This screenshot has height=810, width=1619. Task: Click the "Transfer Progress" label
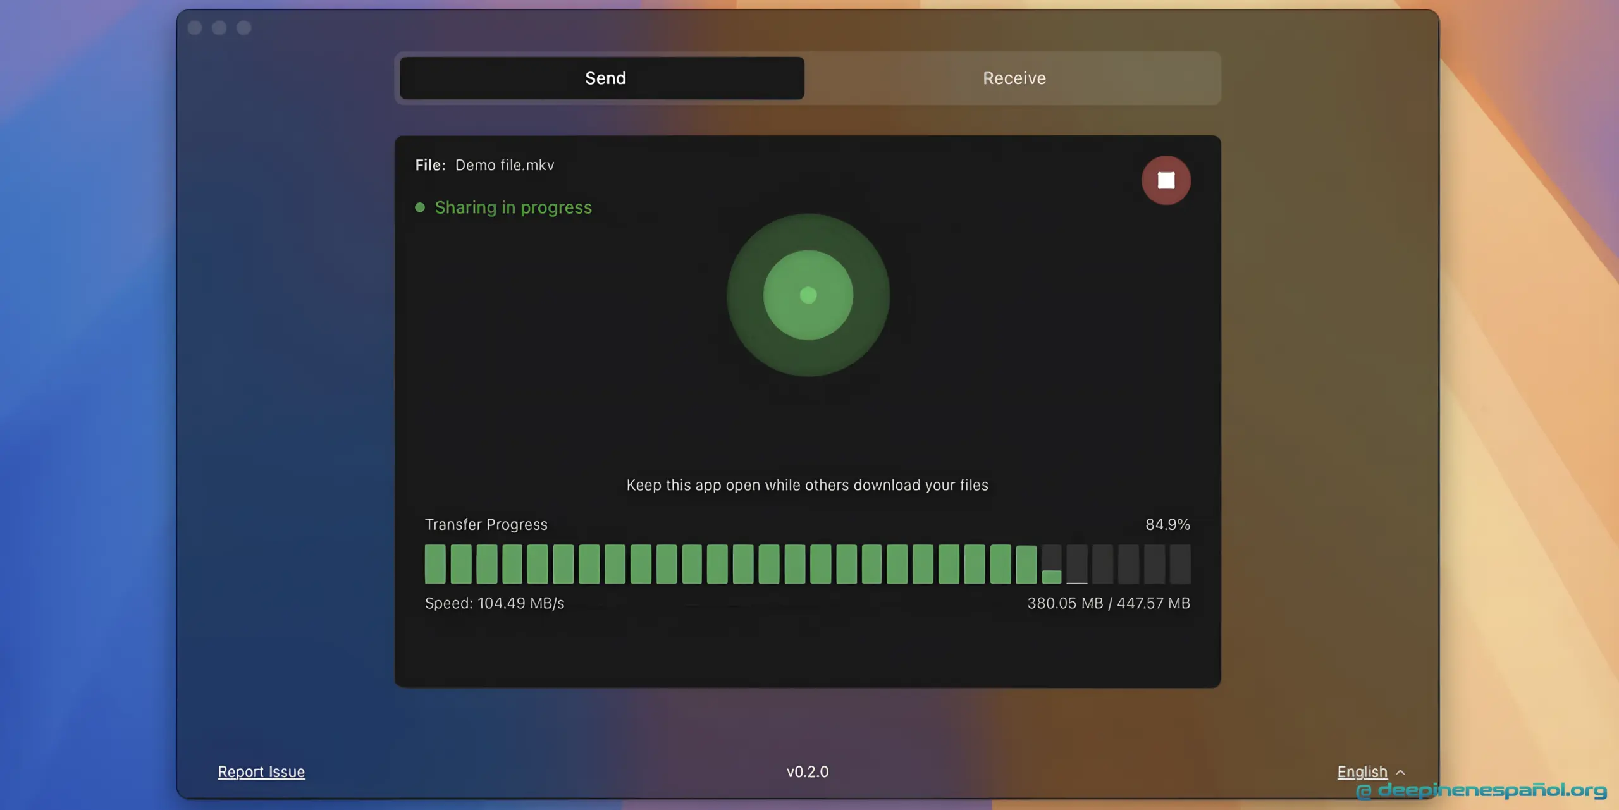486,524
